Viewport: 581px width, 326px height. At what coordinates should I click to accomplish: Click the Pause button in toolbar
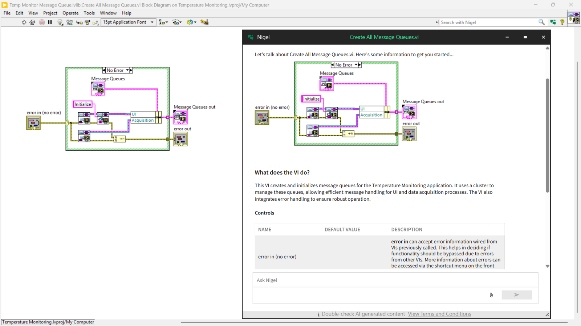point(50,22)
